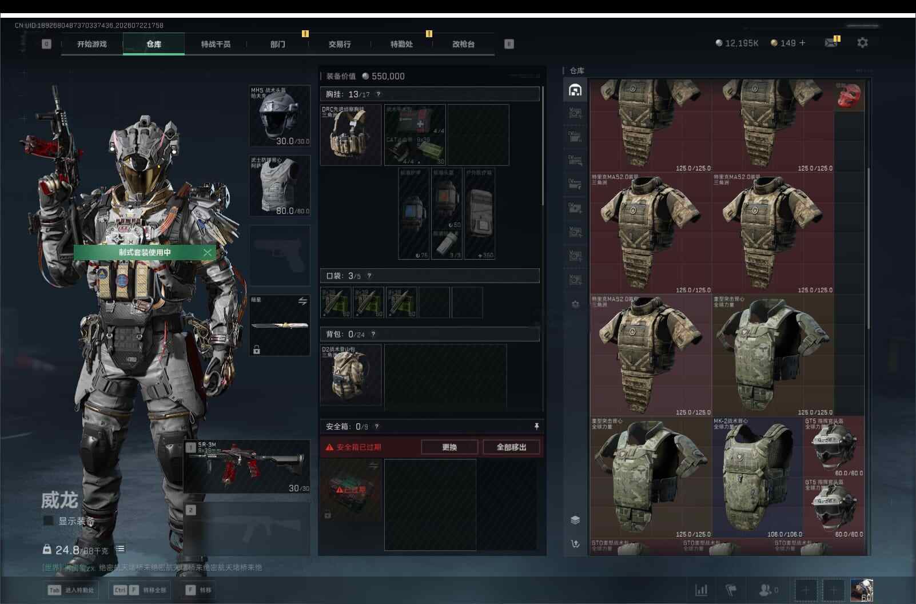Select the item labelled +350 in the chest rig
The image size is (916, 604).
480,214
